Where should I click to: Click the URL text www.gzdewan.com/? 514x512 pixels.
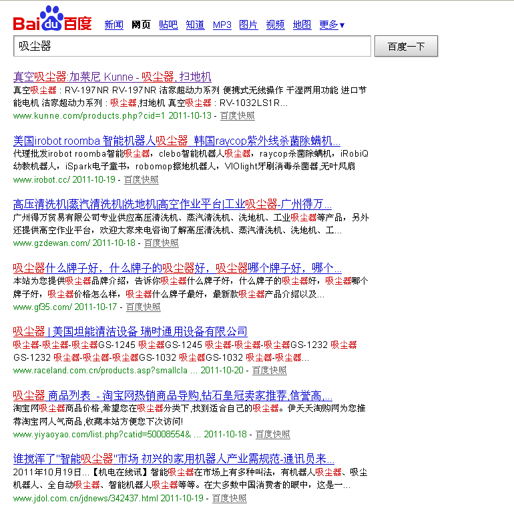(x=51, y=243)
